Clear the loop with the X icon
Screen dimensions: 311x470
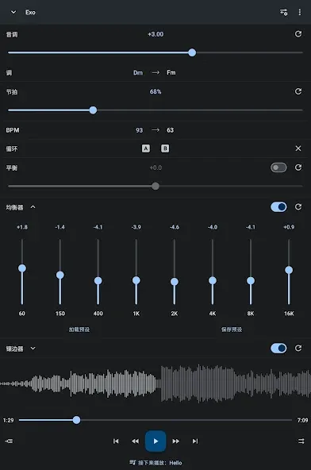pyautogui.click(x=298, y=148)
